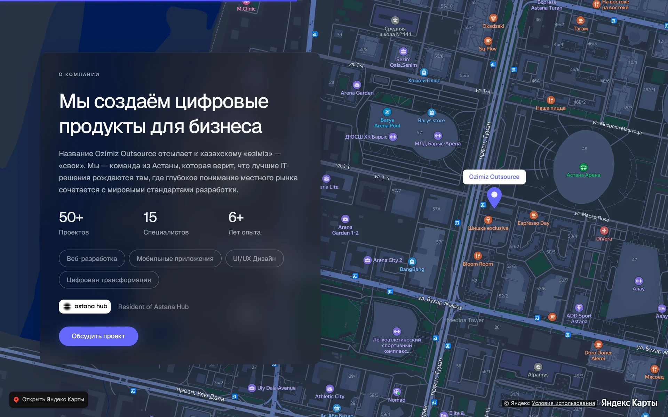Click the Хоккей Плюс shop icon

[424, 72]
